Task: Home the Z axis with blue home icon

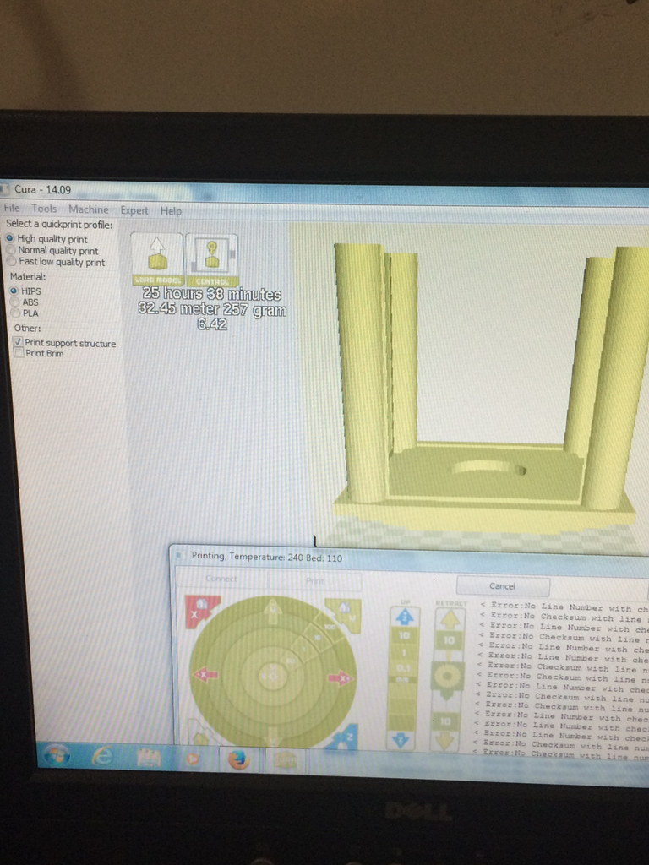Action: point(346,738)
